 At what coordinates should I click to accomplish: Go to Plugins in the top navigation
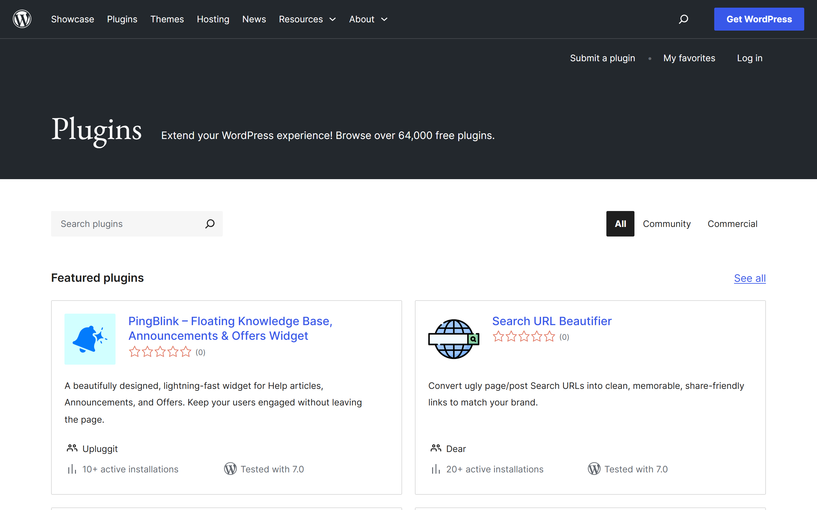point(122,19)
